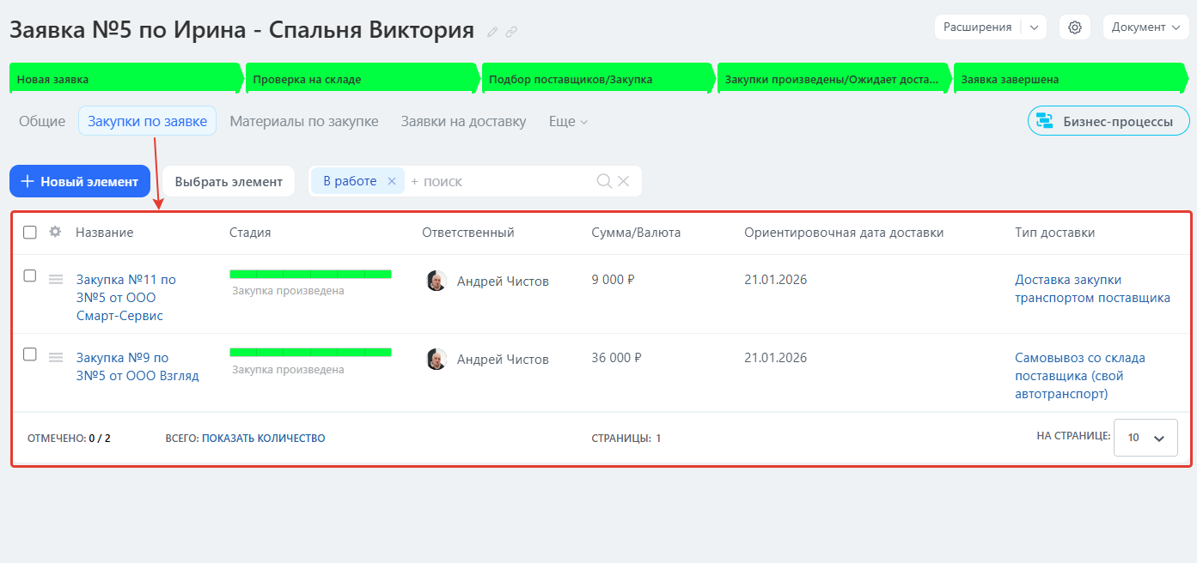Click the Расширения button
The width and height of the screenshot is (1197, 563).
(978, 27)
